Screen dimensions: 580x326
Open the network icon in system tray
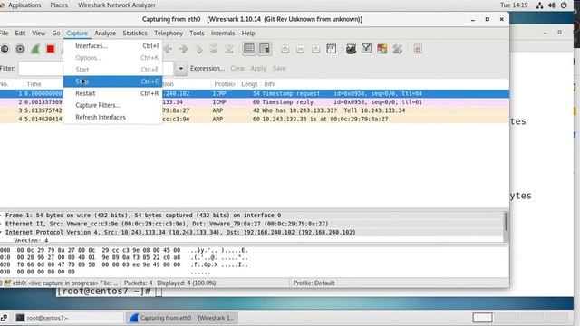(540, 5)
